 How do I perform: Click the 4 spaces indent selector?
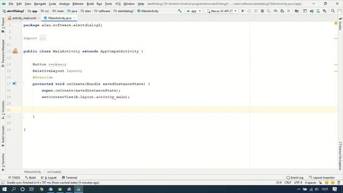click(x=311, y=183)
